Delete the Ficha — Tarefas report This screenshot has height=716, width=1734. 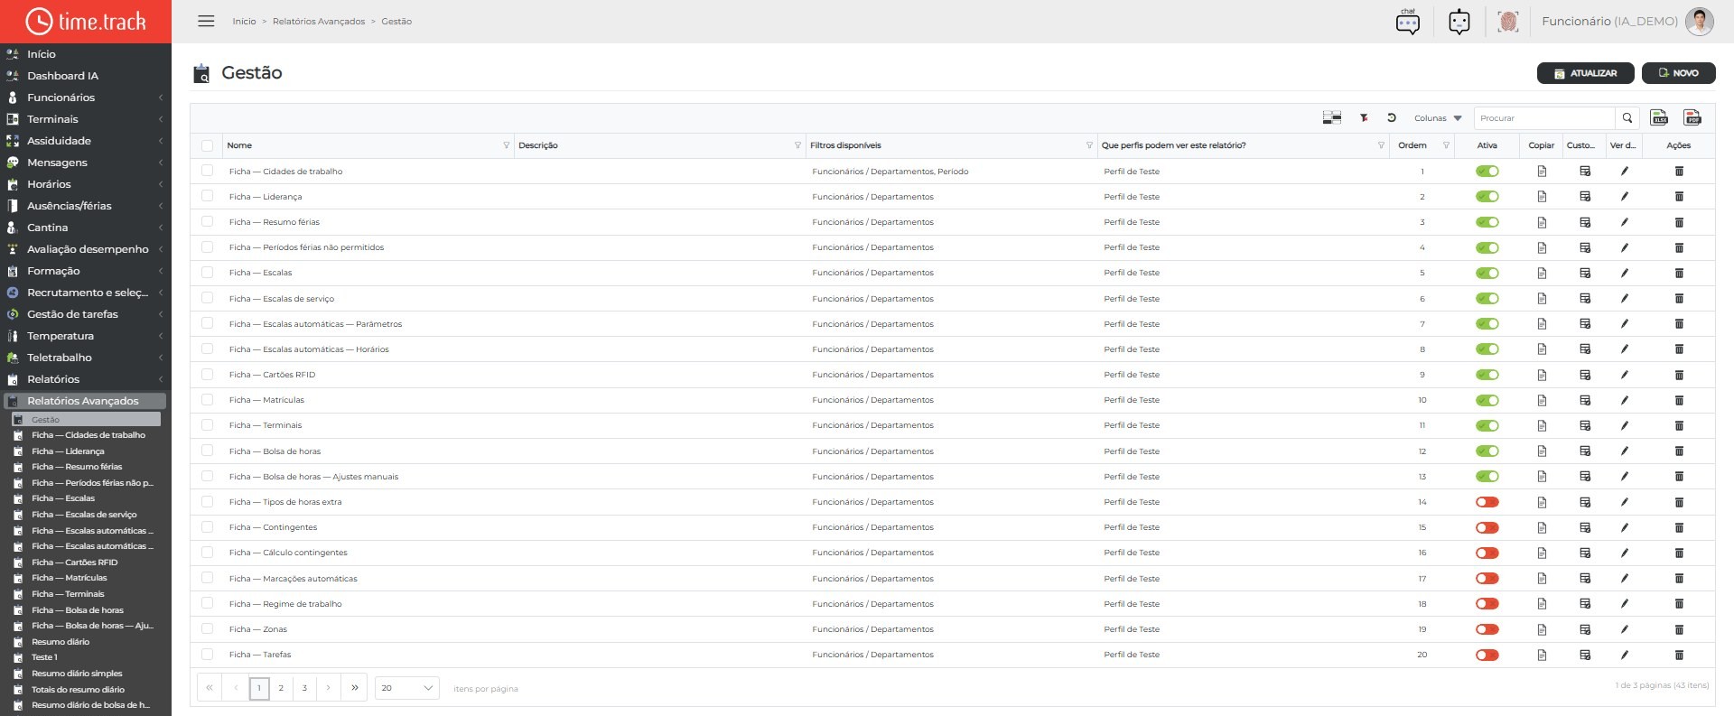(1679, 655)
